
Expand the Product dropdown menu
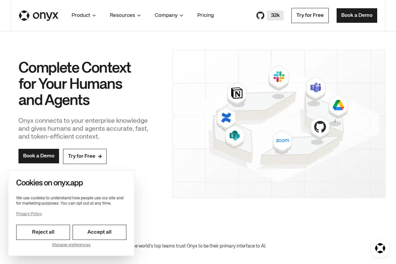pyautogui.click(x=83, y=15)
